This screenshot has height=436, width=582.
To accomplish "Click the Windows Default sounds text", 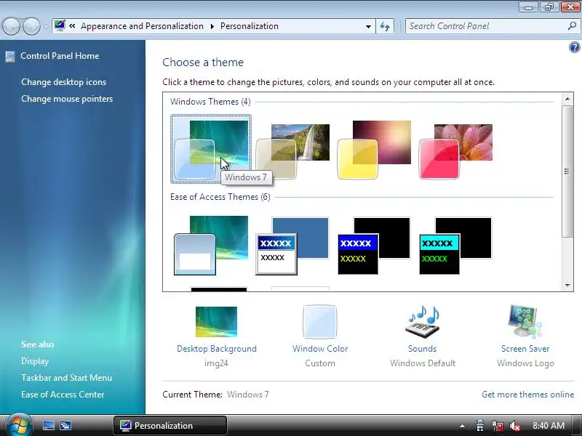I will coord(423,363).
